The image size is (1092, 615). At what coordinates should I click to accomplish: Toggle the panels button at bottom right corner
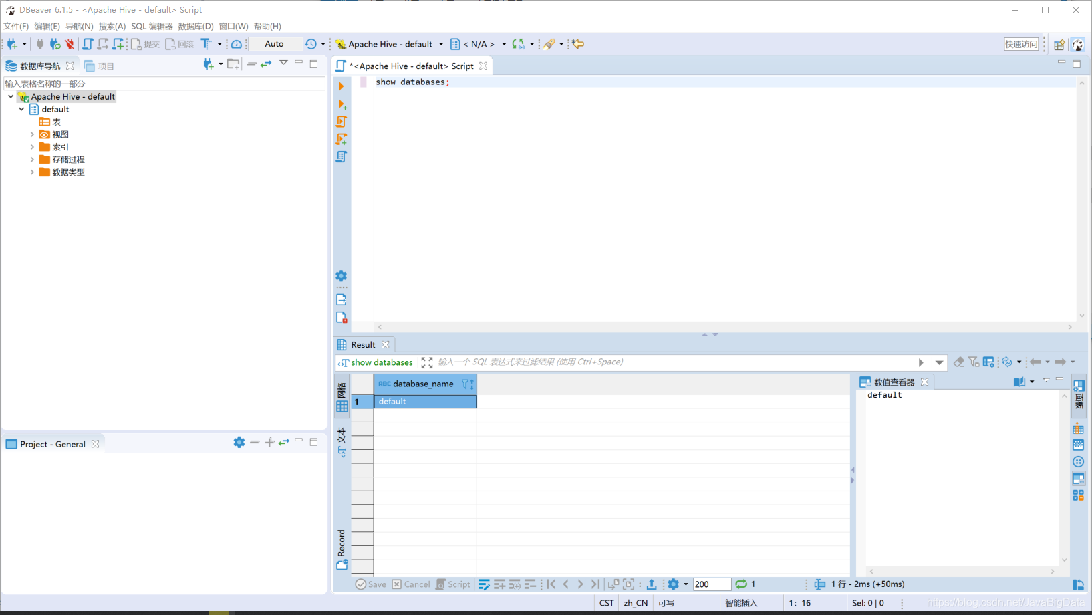tap(1079, 584)
